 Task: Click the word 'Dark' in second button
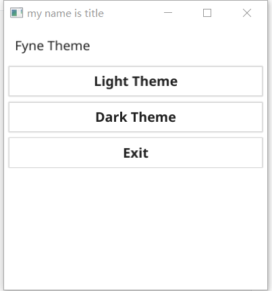pos(111,117)
